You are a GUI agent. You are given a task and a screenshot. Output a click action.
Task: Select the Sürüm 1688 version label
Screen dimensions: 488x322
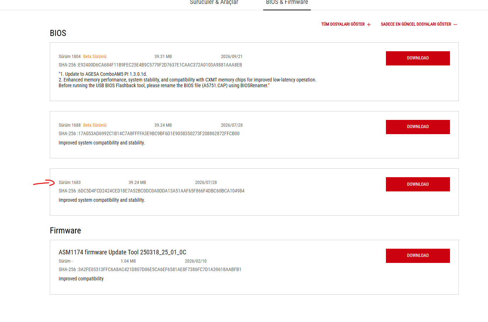(70, 125)
